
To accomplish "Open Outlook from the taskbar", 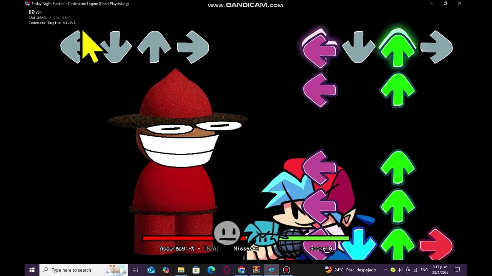I will point(151,270).
